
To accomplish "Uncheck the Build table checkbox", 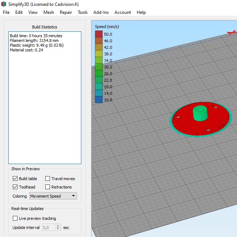I will coord(15,179).
